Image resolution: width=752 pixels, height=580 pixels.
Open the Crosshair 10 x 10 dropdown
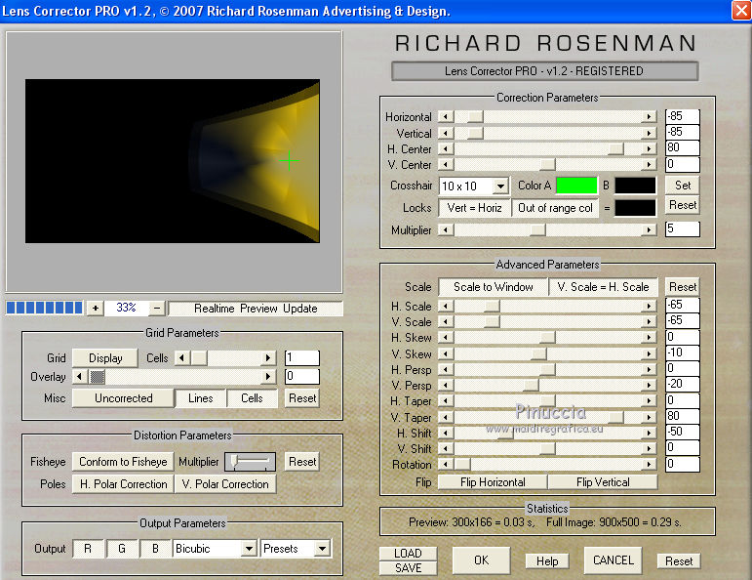[500, 186]
